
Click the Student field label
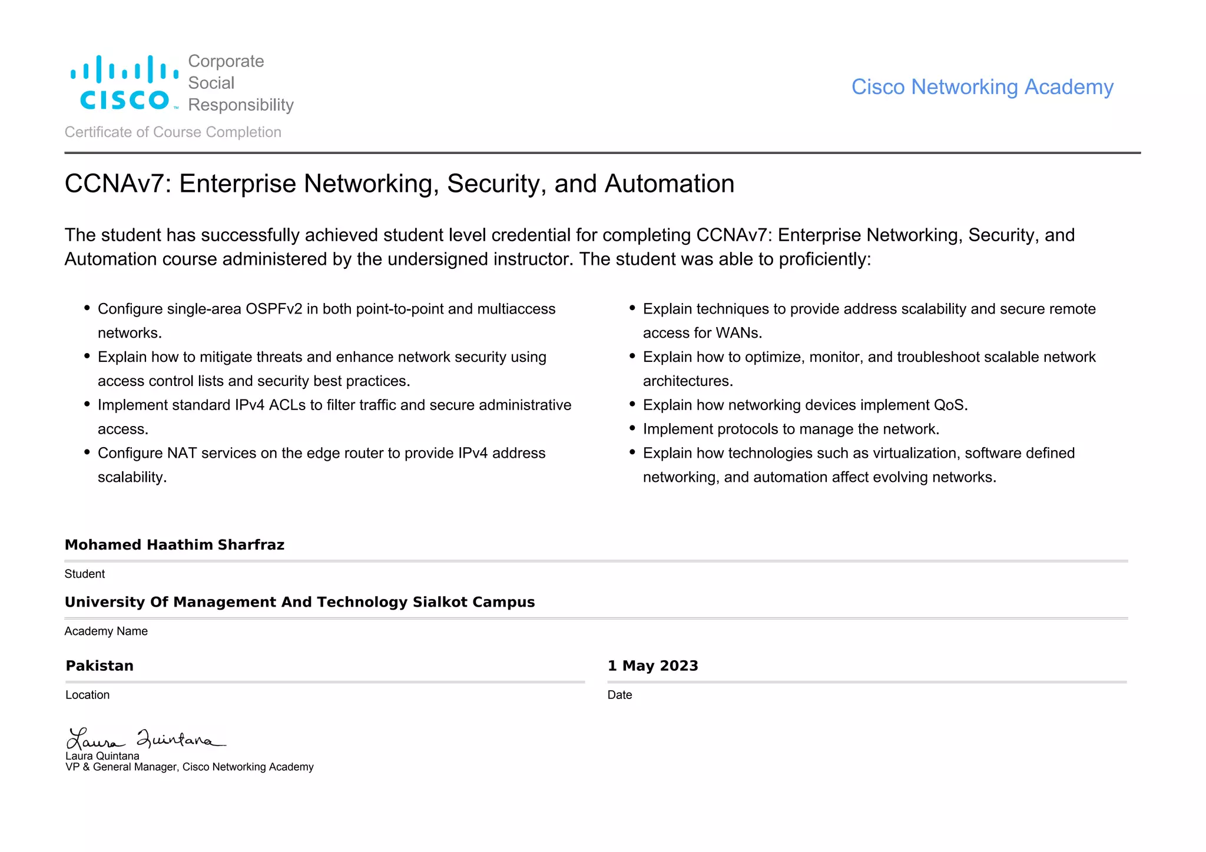point(85,574)
